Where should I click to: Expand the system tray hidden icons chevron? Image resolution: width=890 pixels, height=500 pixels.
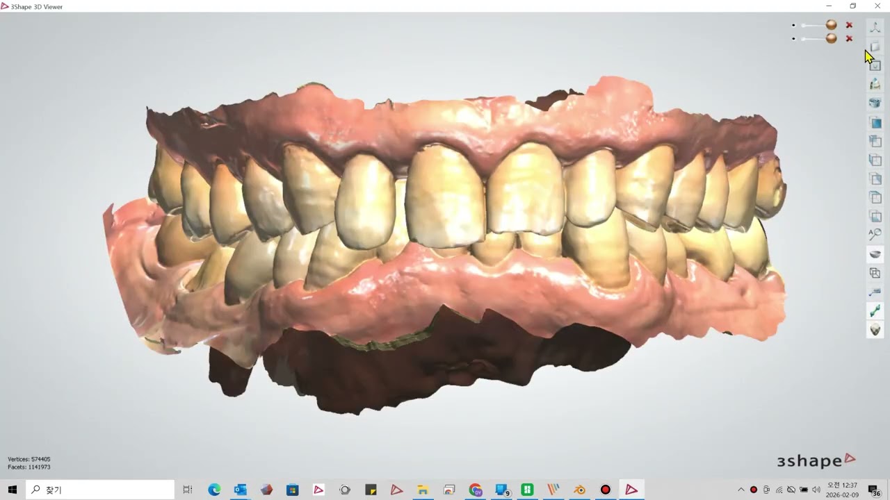pyautogui.click(x=741, y=490)
